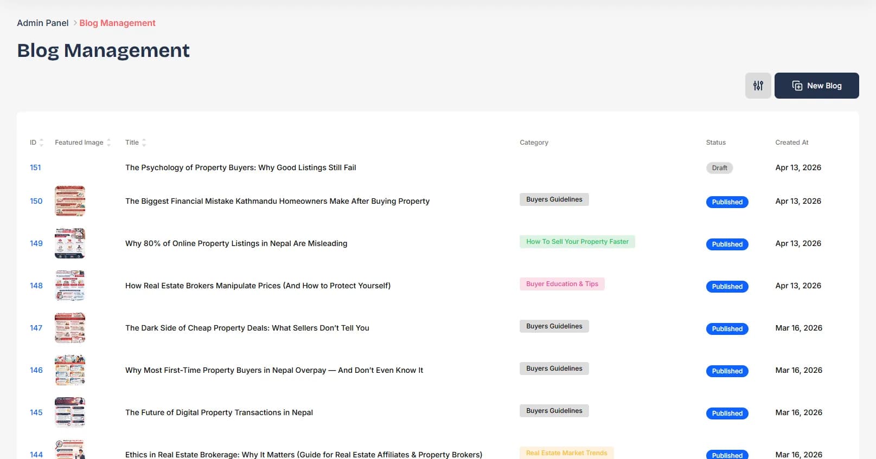Select title 'The Biggest Financial Mistake Kathmandu Homeowners'

277,201
